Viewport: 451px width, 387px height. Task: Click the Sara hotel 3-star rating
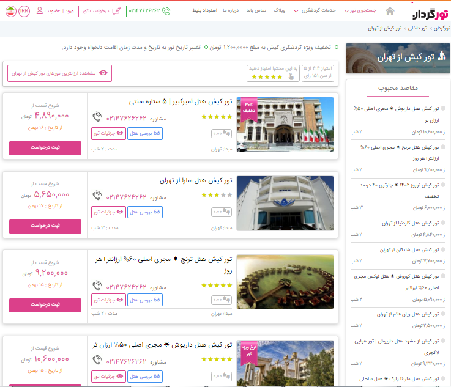pyautogui.click(x=217, y=195)
